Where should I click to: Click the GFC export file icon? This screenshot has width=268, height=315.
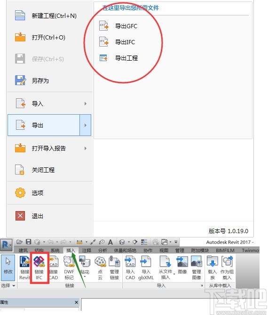pyautogui.click(x=104, y=26)
